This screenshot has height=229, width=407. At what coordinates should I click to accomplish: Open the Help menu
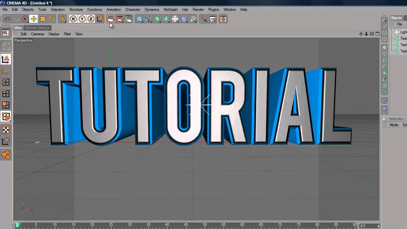coord(244,10)
